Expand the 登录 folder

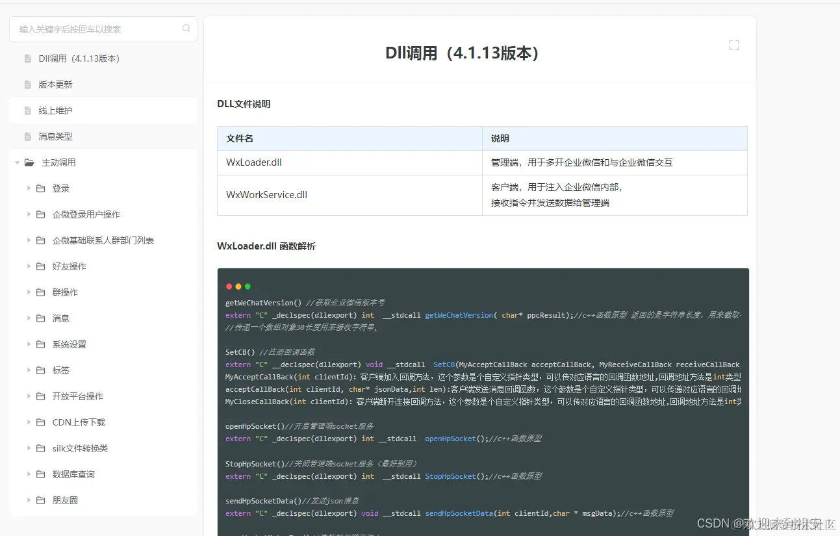tap(29, 188)
